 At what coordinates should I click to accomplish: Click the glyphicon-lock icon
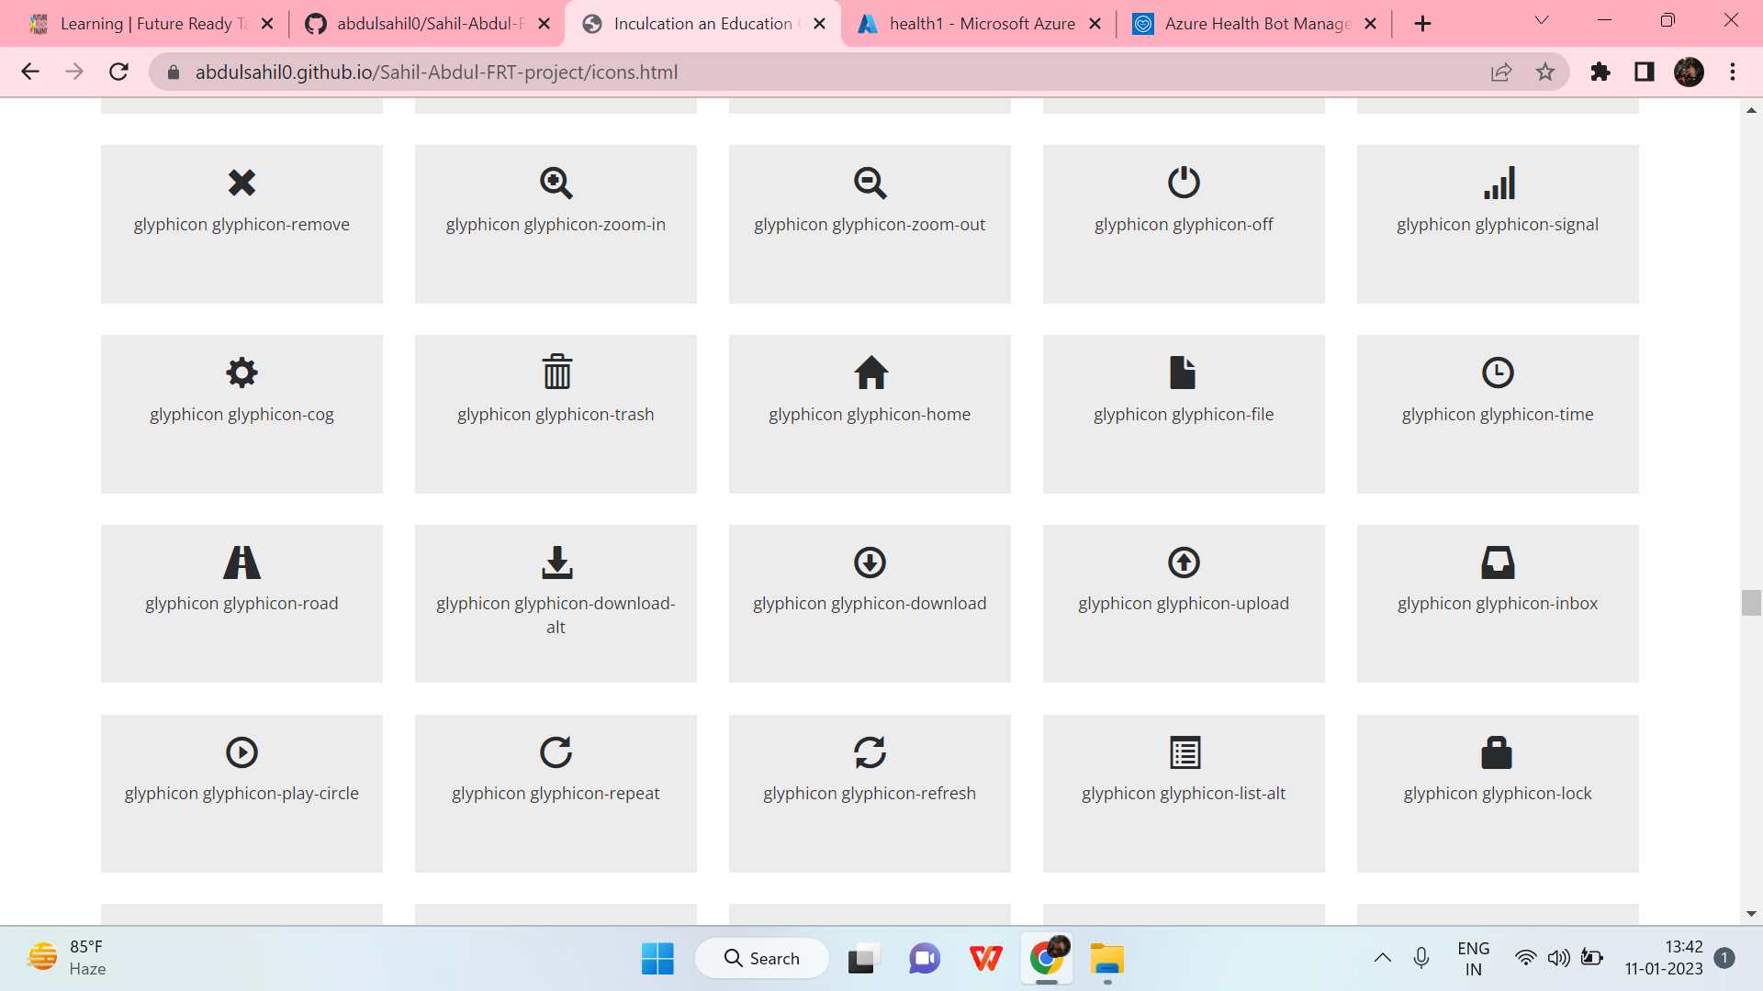coord(1498,752)
